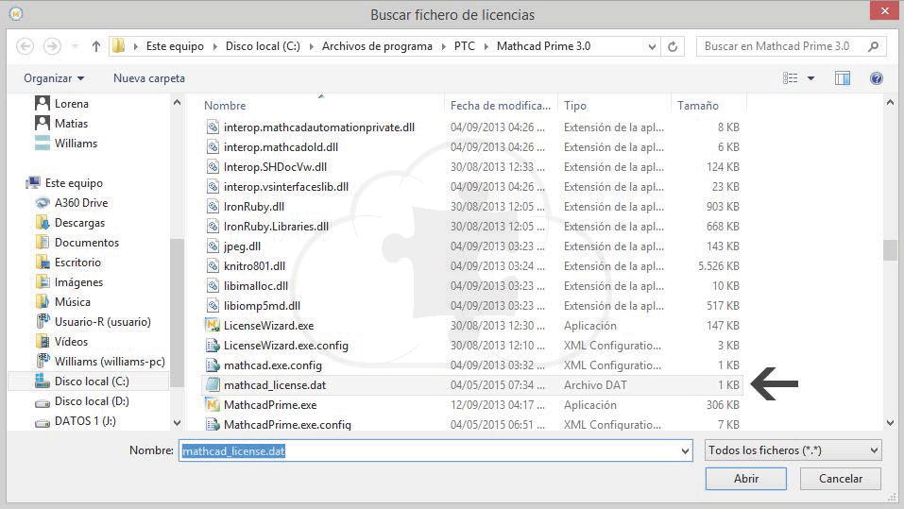Select Disco local (C:) in sidebar
Screen dimensions: 904x509
coord(90,381)
